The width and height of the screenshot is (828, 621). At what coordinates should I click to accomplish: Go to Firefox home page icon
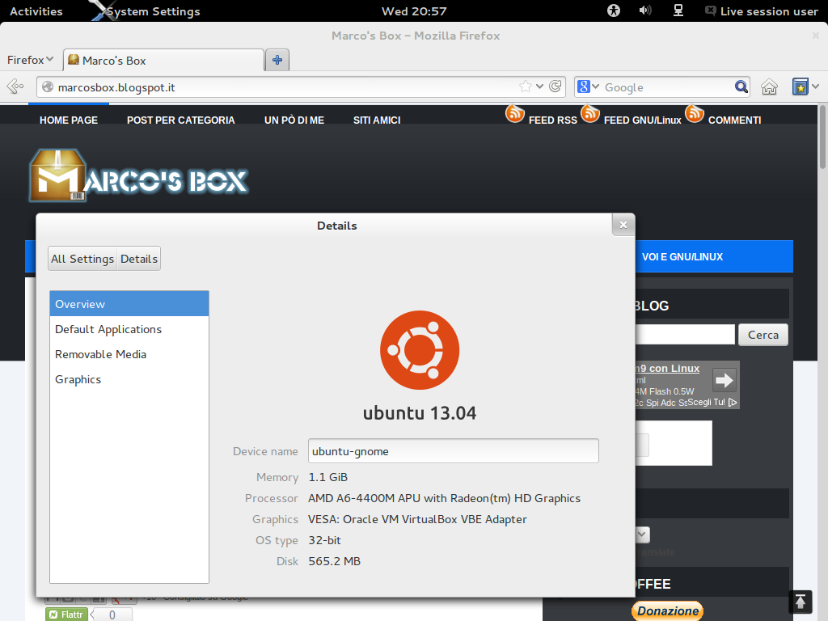click(769, 87)
